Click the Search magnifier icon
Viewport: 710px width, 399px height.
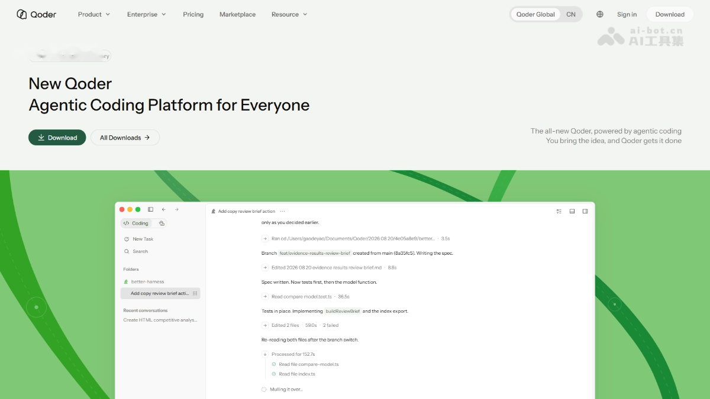127,251
